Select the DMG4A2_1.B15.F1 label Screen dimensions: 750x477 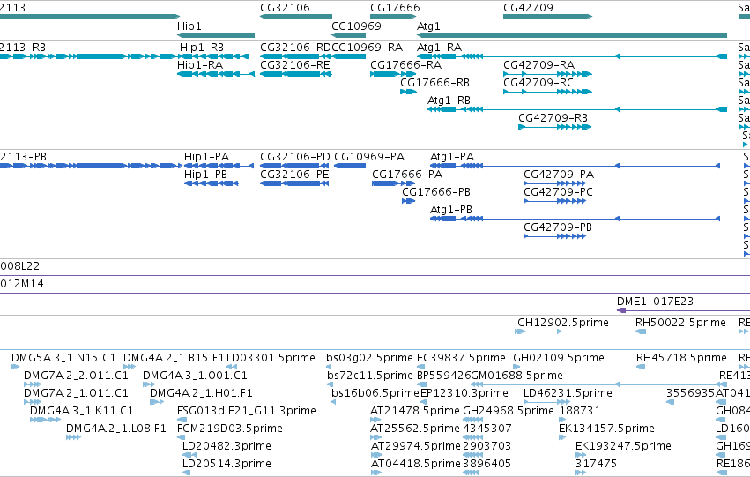point(175,358)
